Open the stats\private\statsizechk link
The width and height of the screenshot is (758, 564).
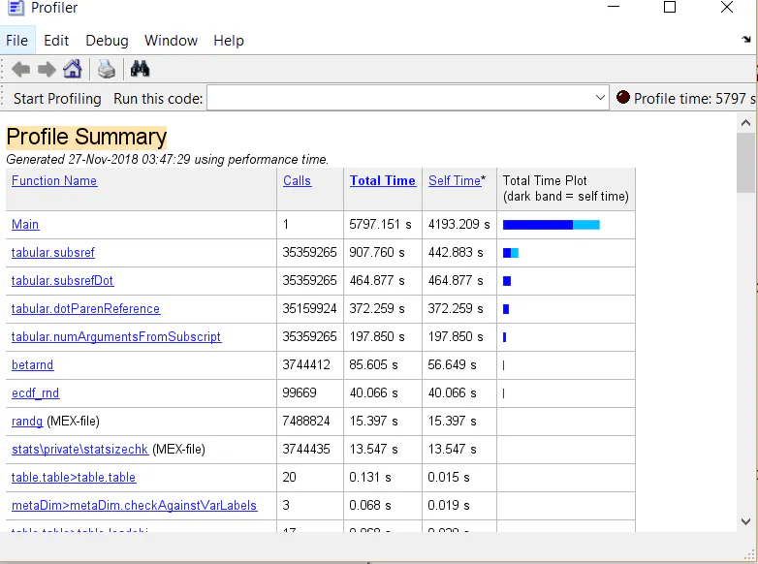(x=79, y=449)
